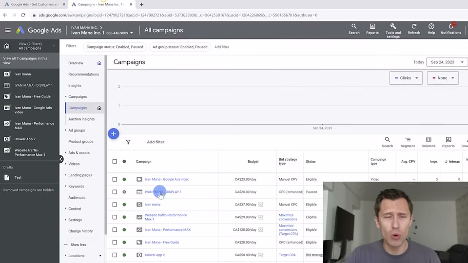Open Ivan Mana - Free Guide campaign link
The width and height of the screenshot is (468, 263).
click(162, 243)
